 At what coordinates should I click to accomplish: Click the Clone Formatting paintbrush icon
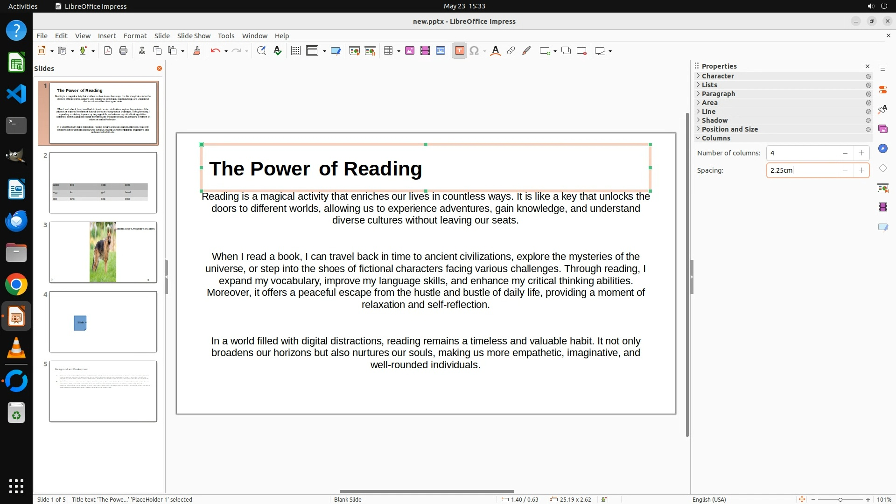tap(197, 51)
